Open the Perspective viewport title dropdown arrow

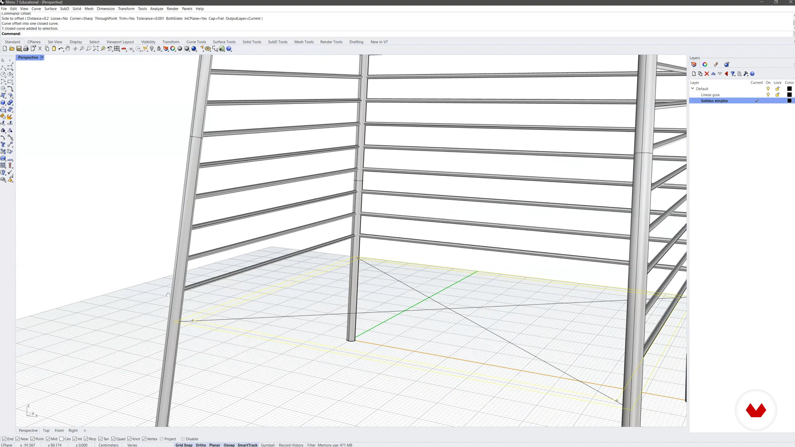click(42, 58)
